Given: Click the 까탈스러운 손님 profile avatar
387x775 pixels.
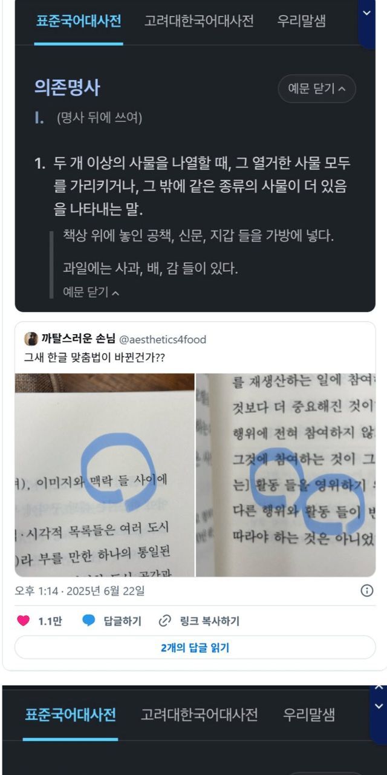Looking at the screenshot, I should (x=30, y=339).
